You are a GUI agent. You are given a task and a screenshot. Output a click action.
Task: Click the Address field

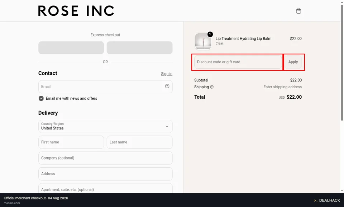click(x=105, y=174)
